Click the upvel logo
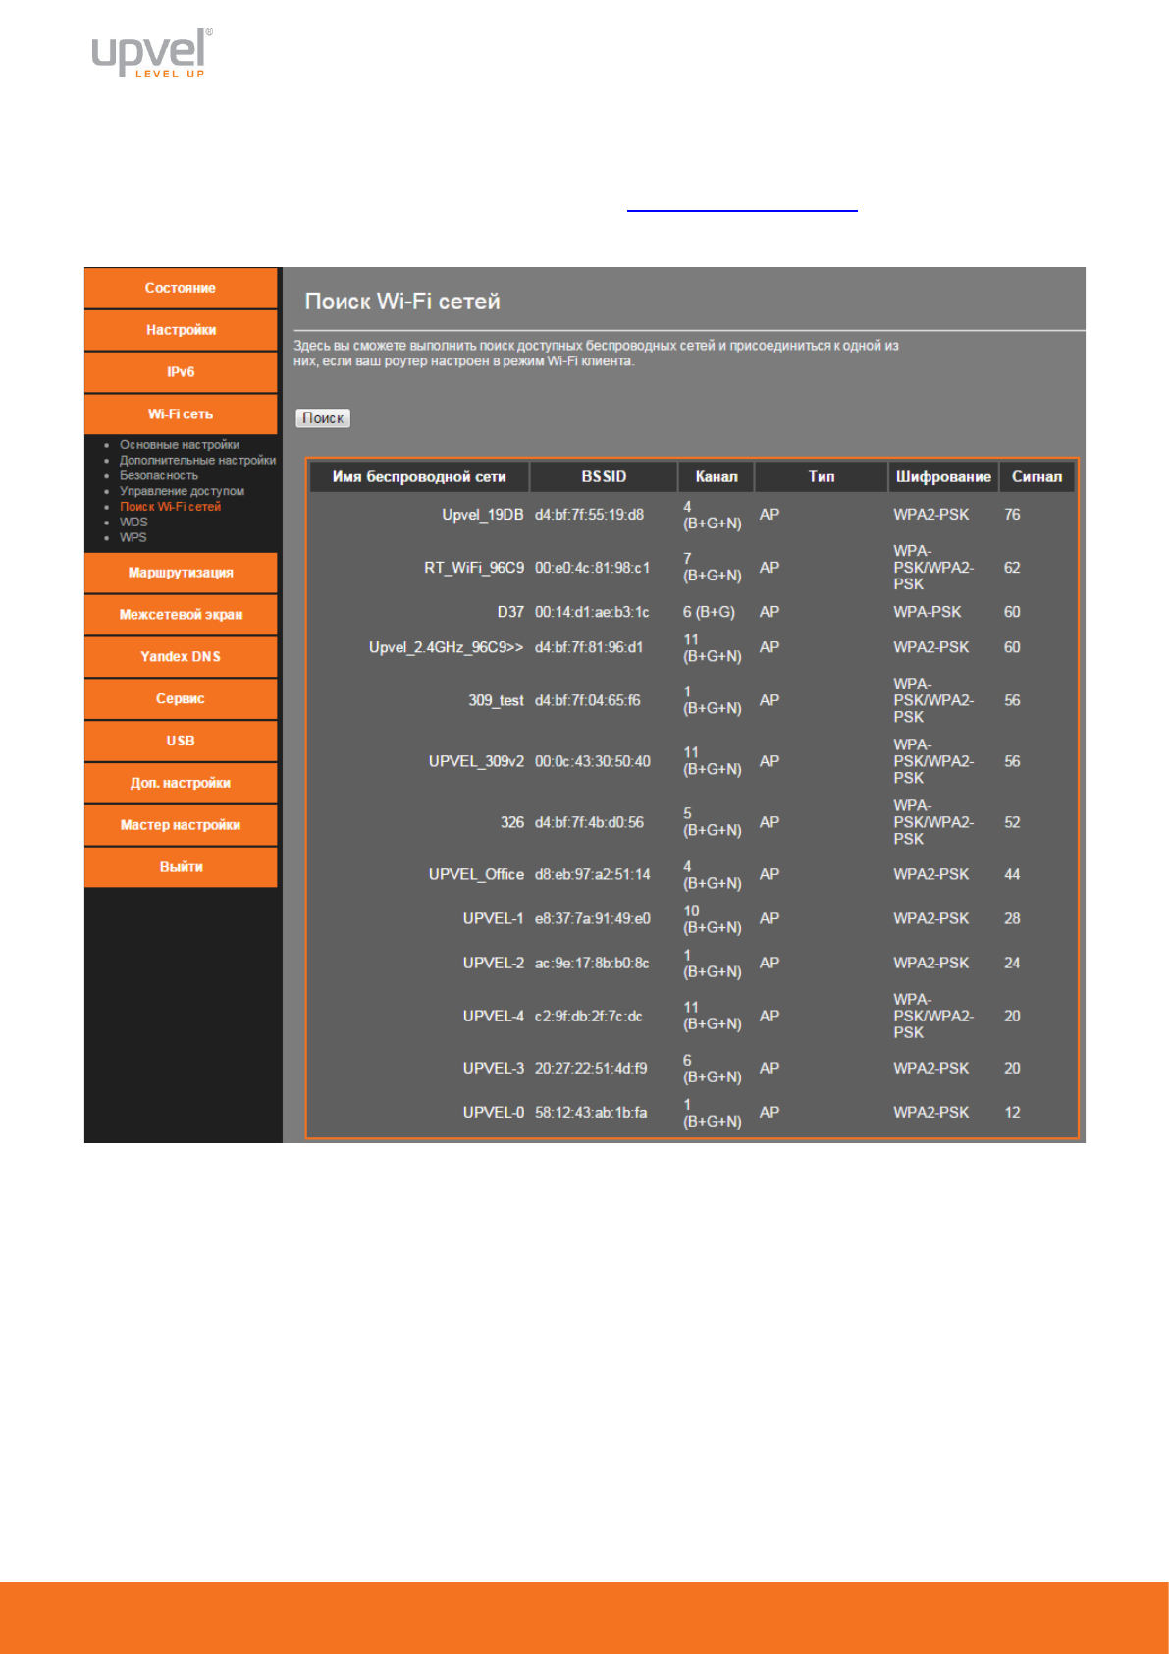 point(151,53)
